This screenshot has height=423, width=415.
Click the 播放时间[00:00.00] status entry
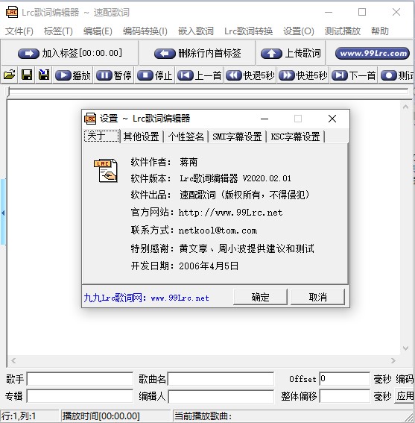115,416
